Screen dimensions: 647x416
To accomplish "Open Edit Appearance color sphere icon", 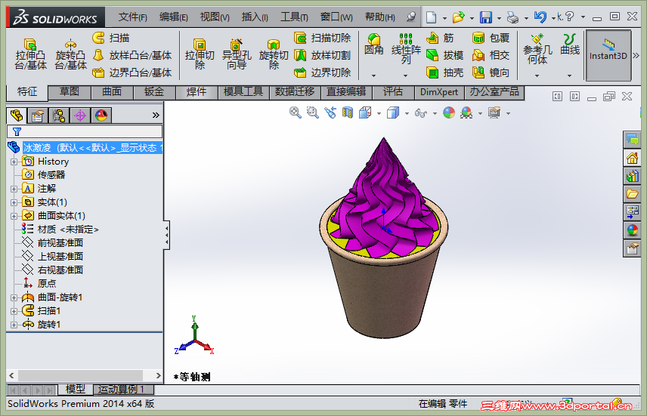I will coord(448,112).
